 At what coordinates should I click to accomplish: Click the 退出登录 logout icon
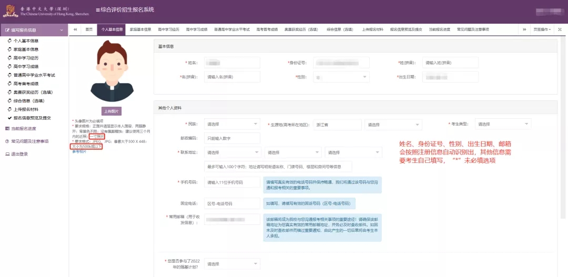[7, 154]
